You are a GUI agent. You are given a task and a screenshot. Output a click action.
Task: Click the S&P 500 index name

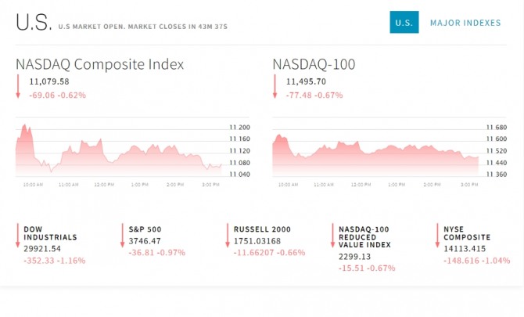click(x=145, y=229)
